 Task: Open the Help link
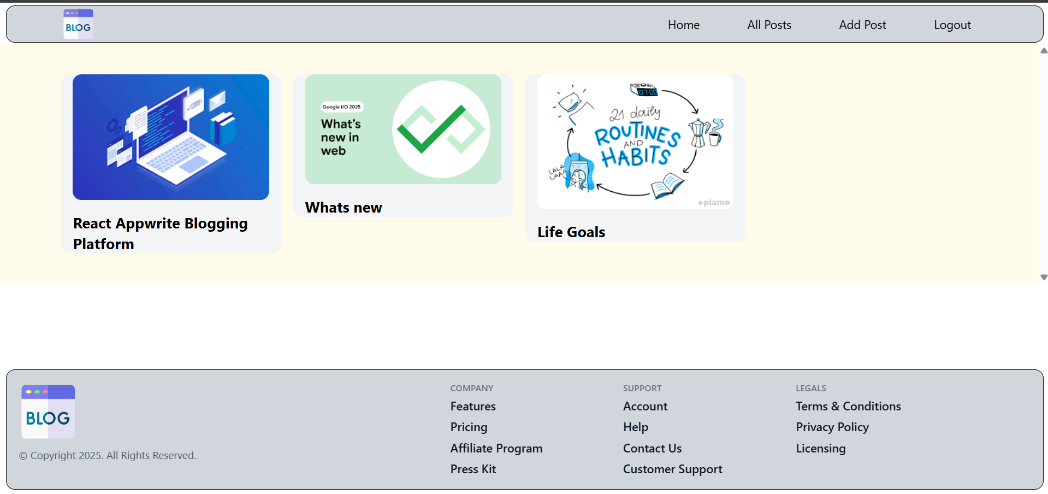coord(635,427)
